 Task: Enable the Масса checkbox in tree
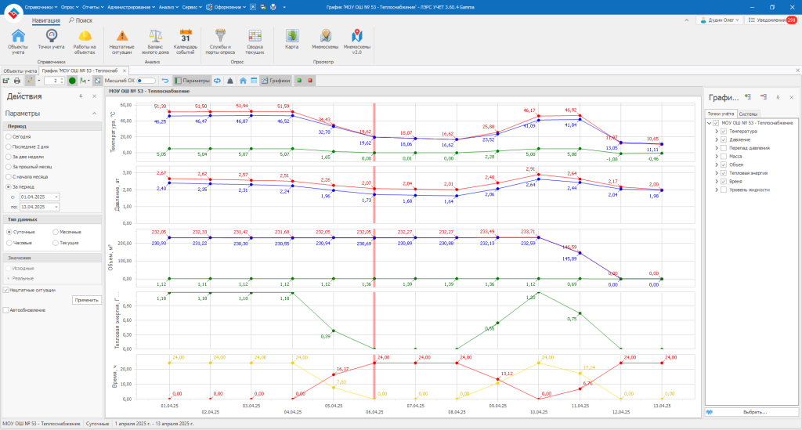(x=724, y=157)
